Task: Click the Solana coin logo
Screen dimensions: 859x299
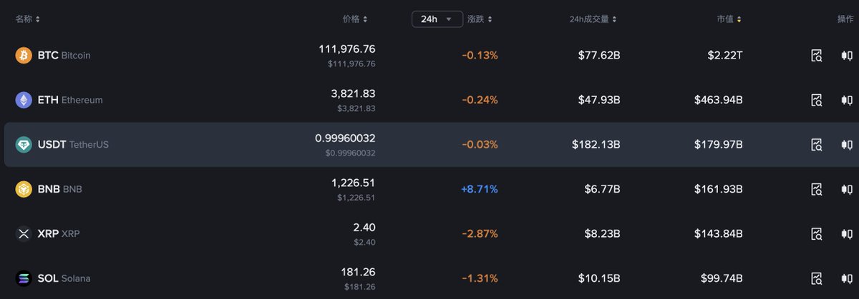Action: (24, 278)
